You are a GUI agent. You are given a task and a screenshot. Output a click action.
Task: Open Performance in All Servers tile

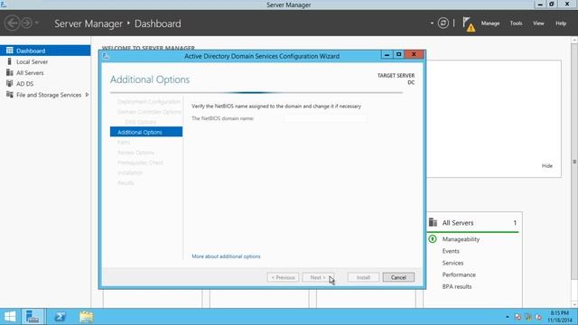(x=459, y=274)
